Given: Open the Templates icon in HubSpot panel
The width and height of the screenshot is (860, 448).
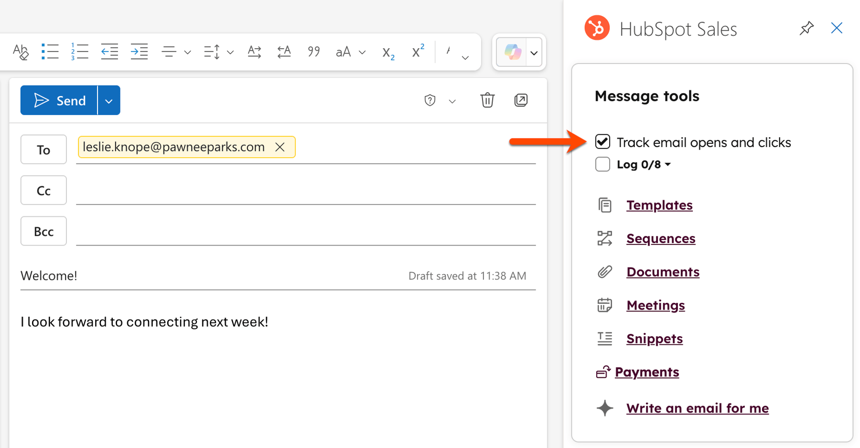Looking at the screenshot, I should (605, 205).
